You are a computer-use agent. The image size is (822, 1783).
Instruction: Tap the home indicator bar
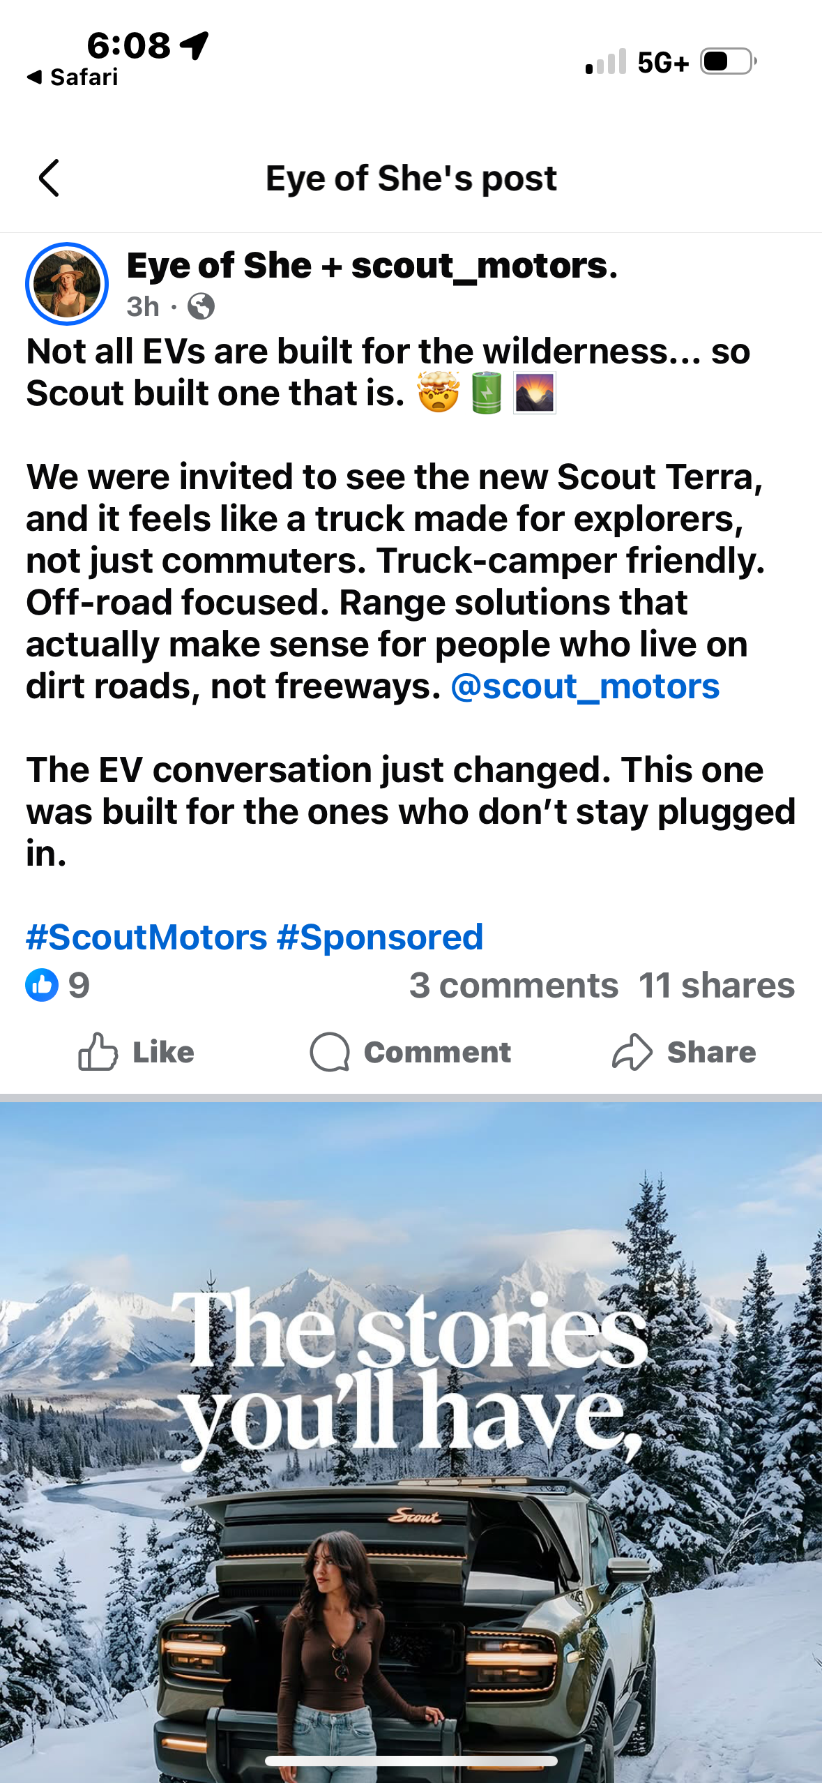tap(411, 1761)
